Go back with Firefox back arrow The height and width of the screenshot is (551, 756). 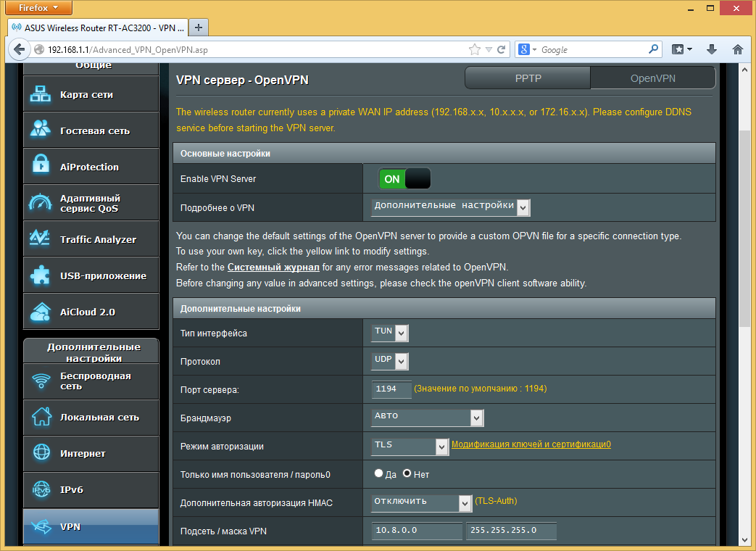[x=20, y=49]
